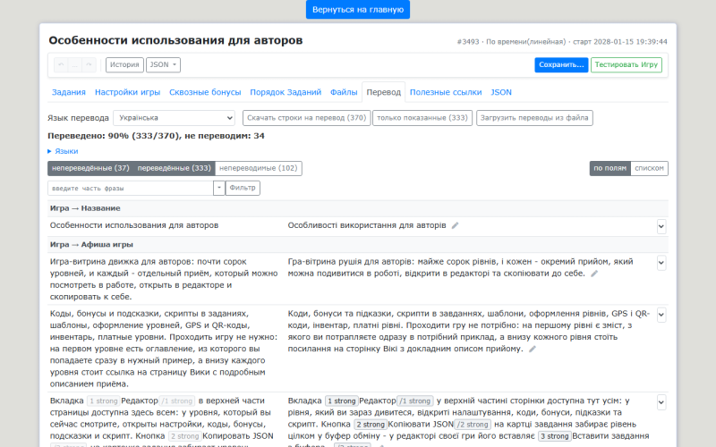The image size is (716, 447).
Task: Click pencil icon after 'описом прийому'
Action: click(x=532, y=349)
